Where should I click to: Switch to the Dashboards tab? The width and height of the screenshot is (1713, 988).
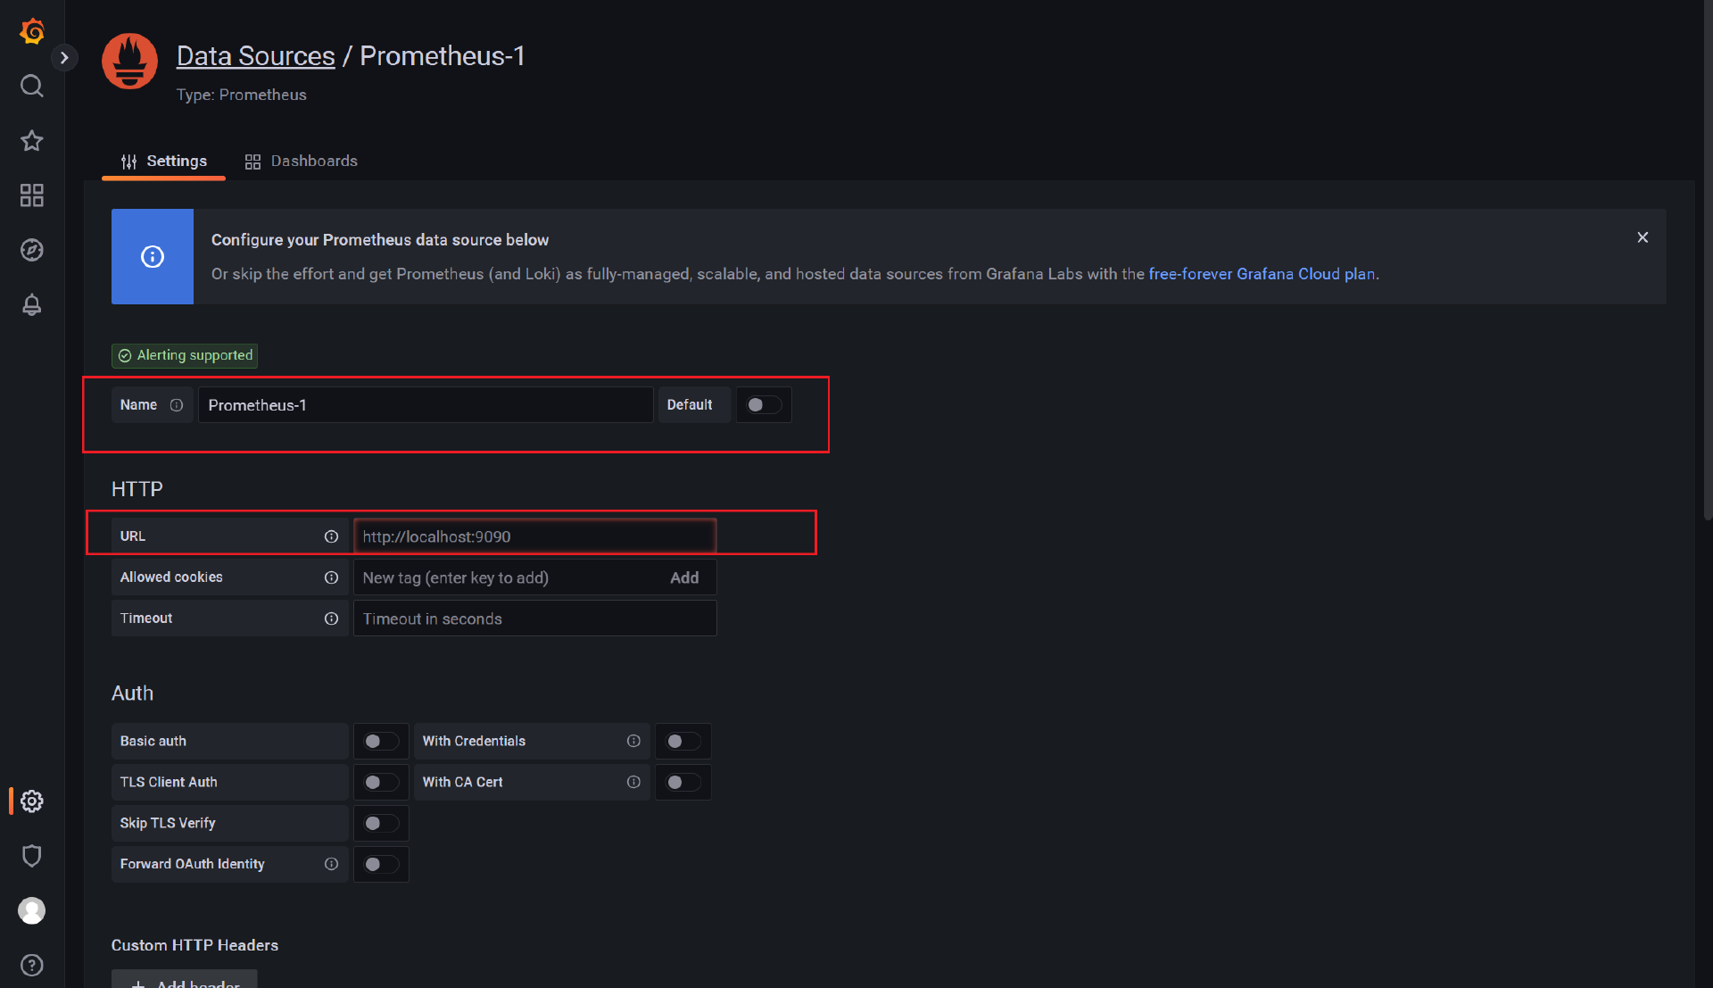click(x=302, y=162)
